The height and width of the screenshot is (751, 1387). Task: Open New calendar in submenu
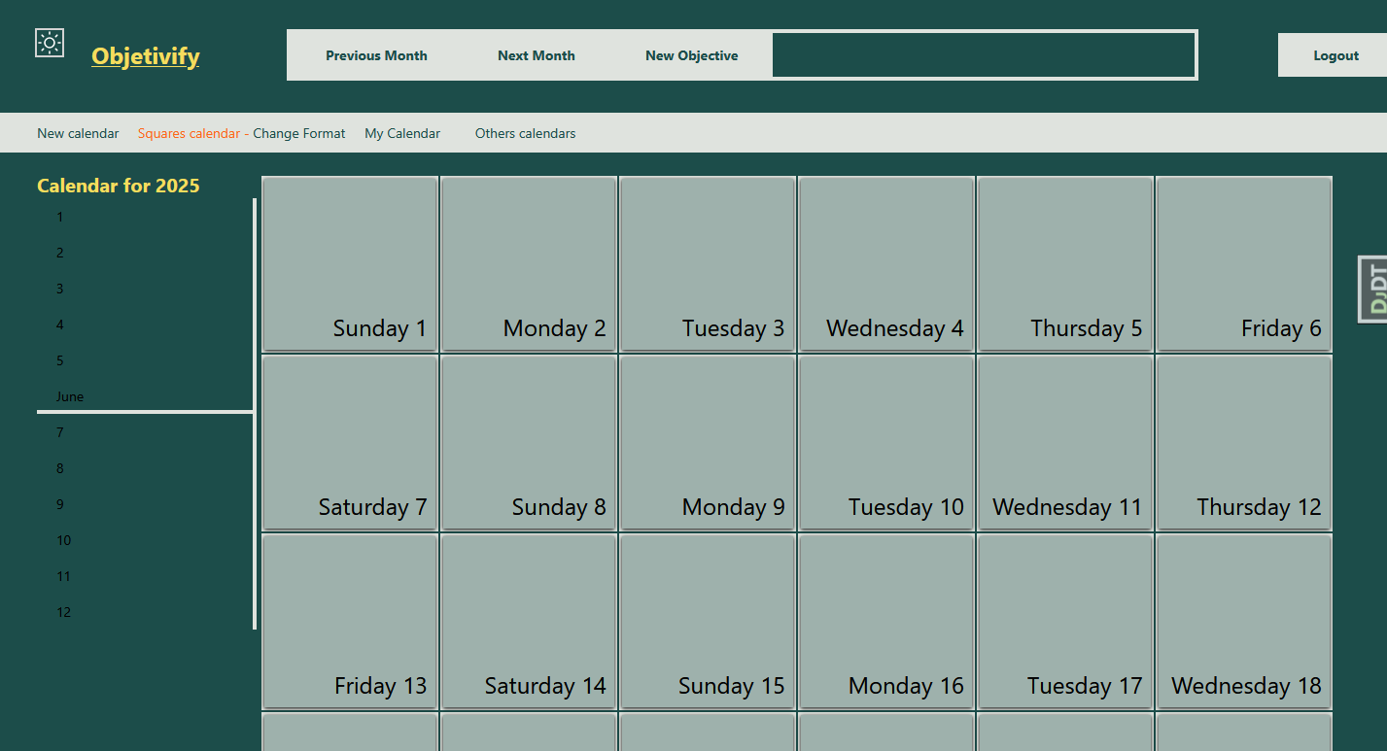pos(78,133)
